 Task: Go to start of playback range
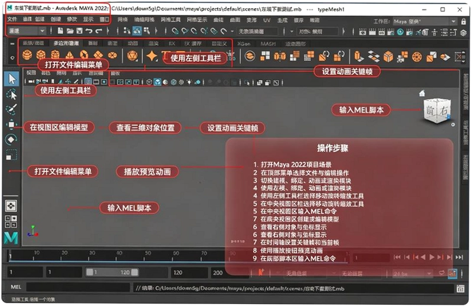pos(397,257)
